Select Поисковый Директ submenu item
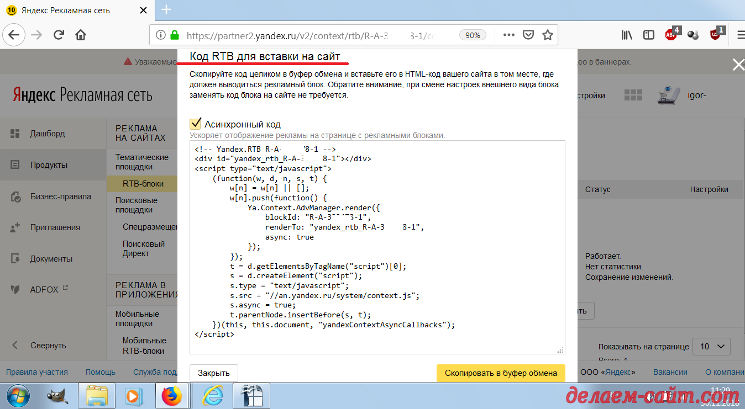 [144, 248]
